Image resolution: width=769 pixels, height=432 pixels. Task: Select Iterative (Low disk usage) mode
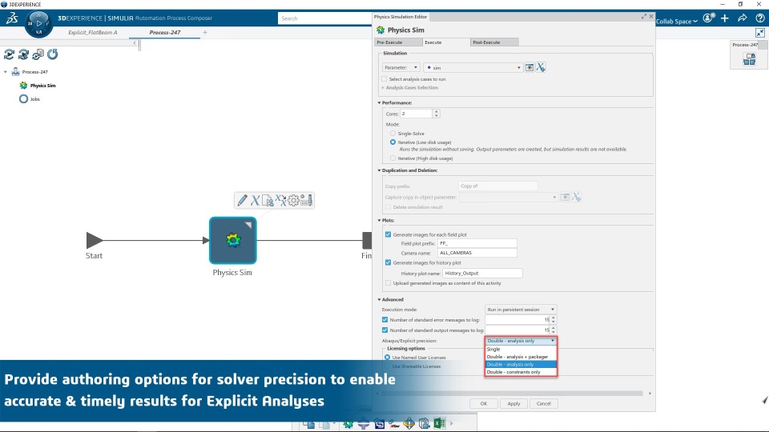393,142
